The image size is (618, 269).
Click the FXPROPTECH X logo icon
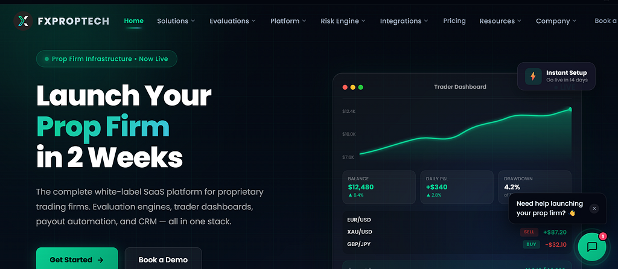tap(23, 21)
